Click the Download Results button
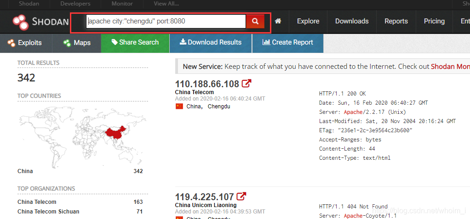 (211, 43)
